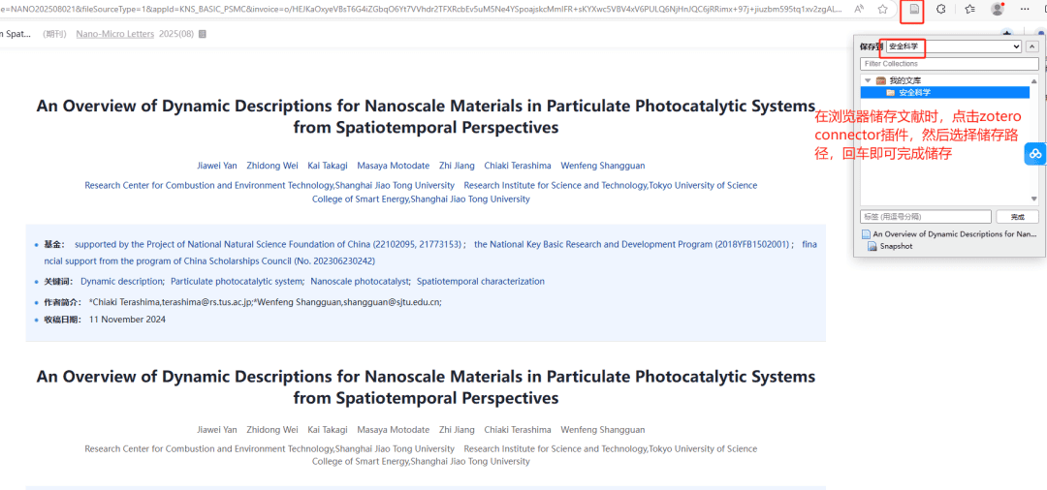
Task: Click author Chiaki Terashima link
Action: [x=515, y=166]
